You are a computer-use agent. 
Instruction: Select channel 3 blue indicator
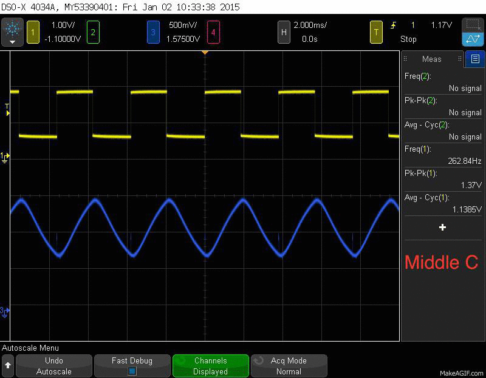(x=153, y=32)
